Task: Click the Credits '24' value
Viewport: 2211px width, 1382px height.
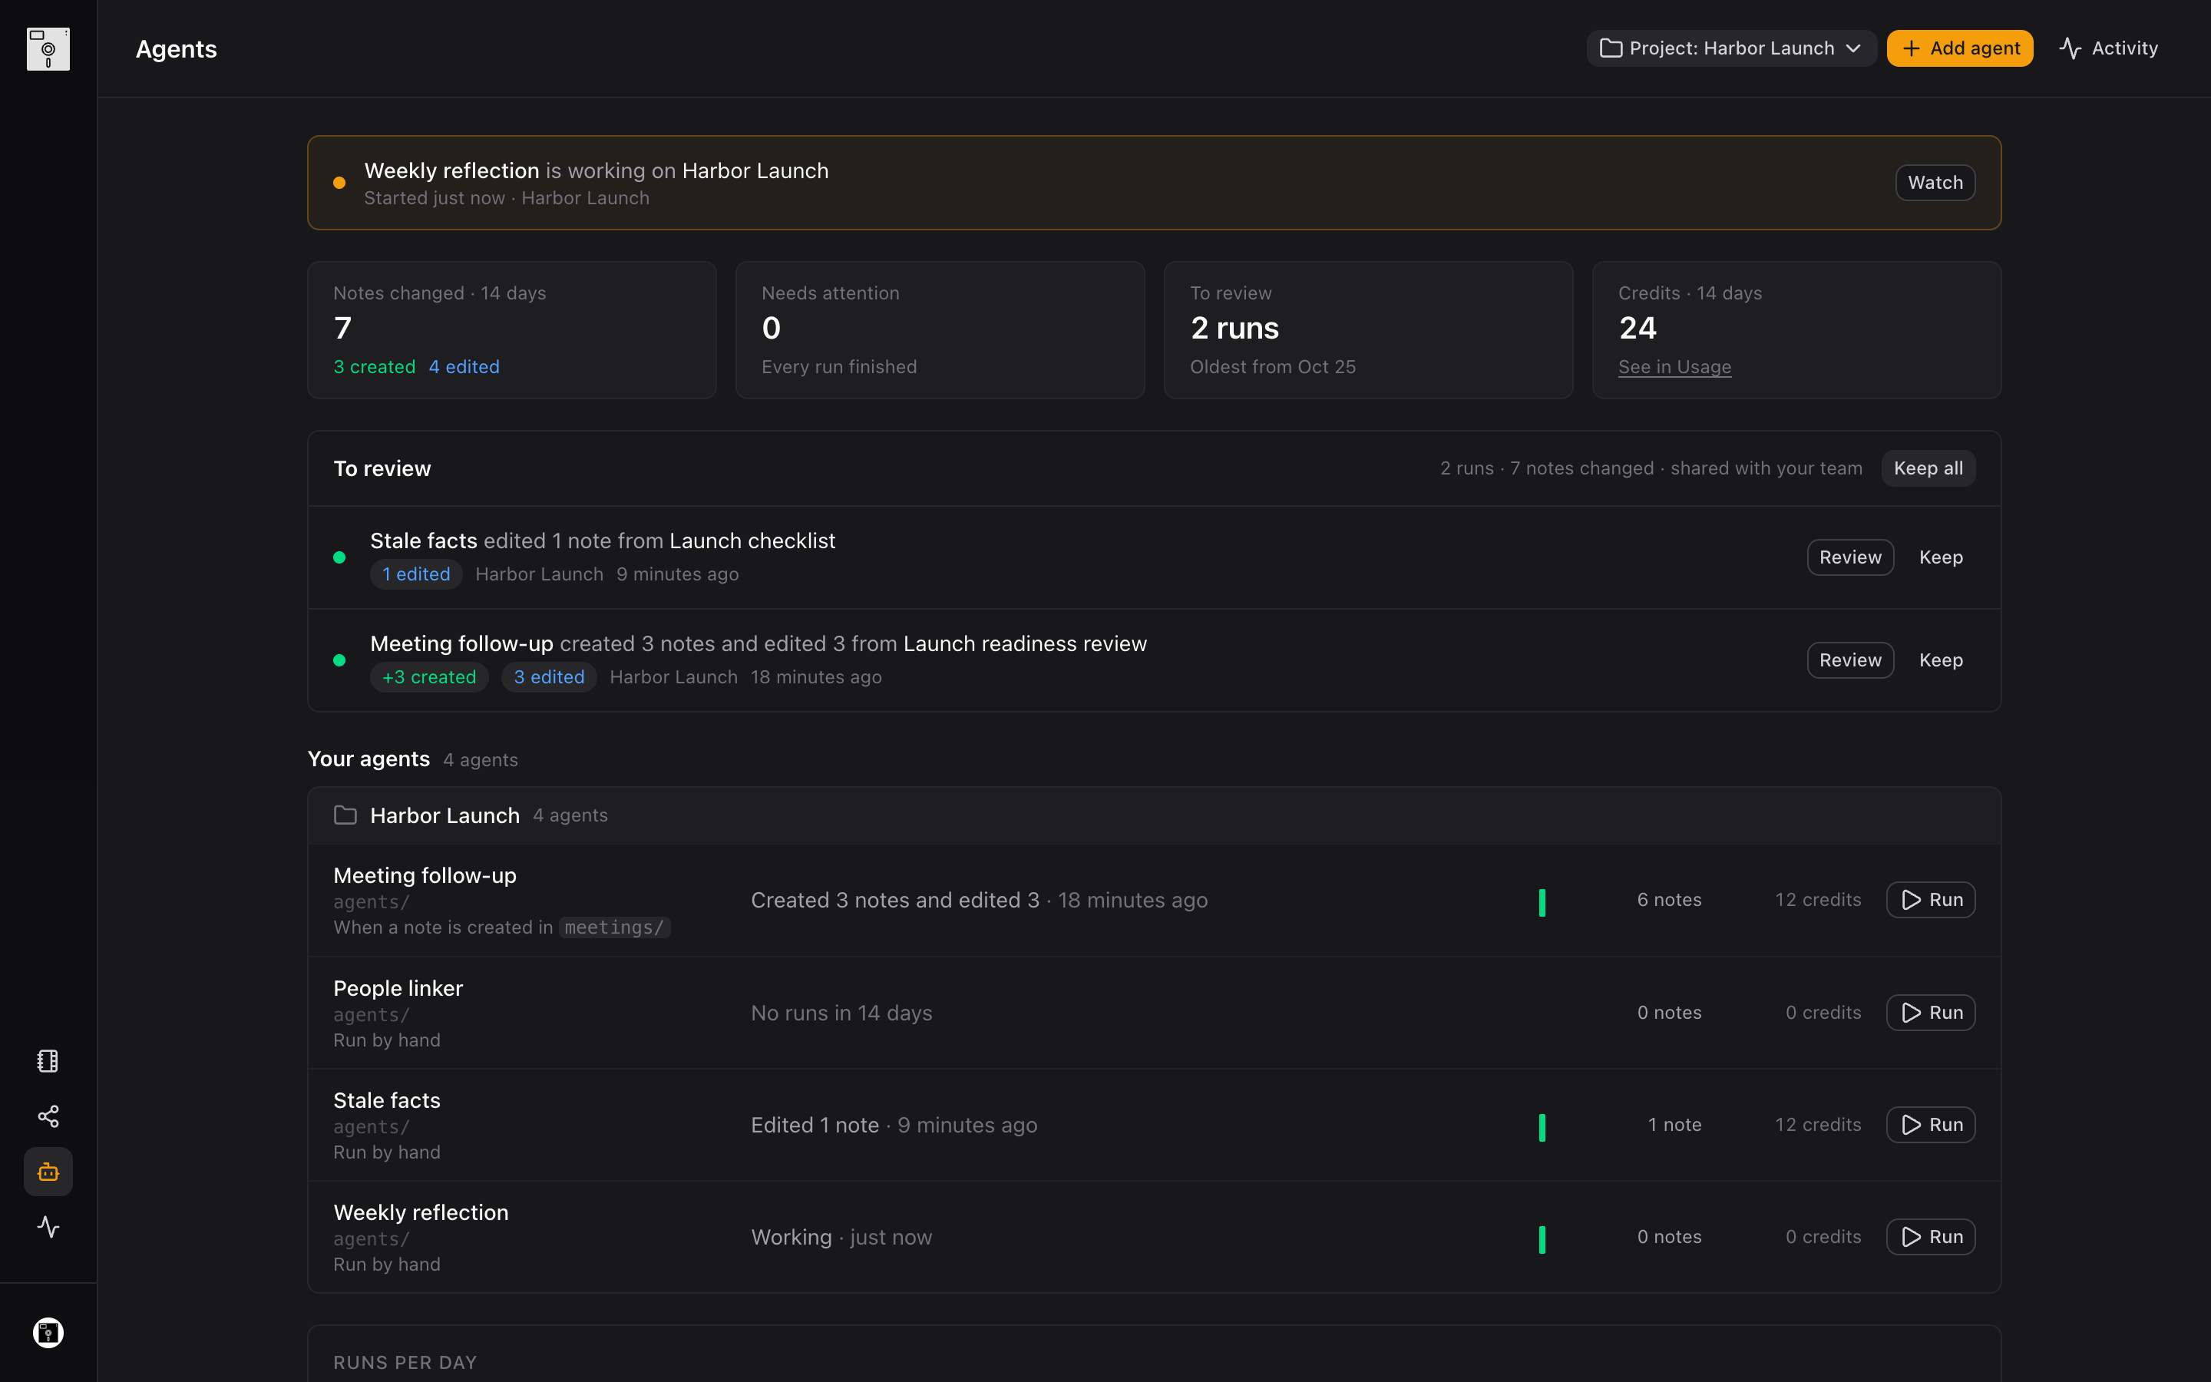Action: (x=1638, y=328)
